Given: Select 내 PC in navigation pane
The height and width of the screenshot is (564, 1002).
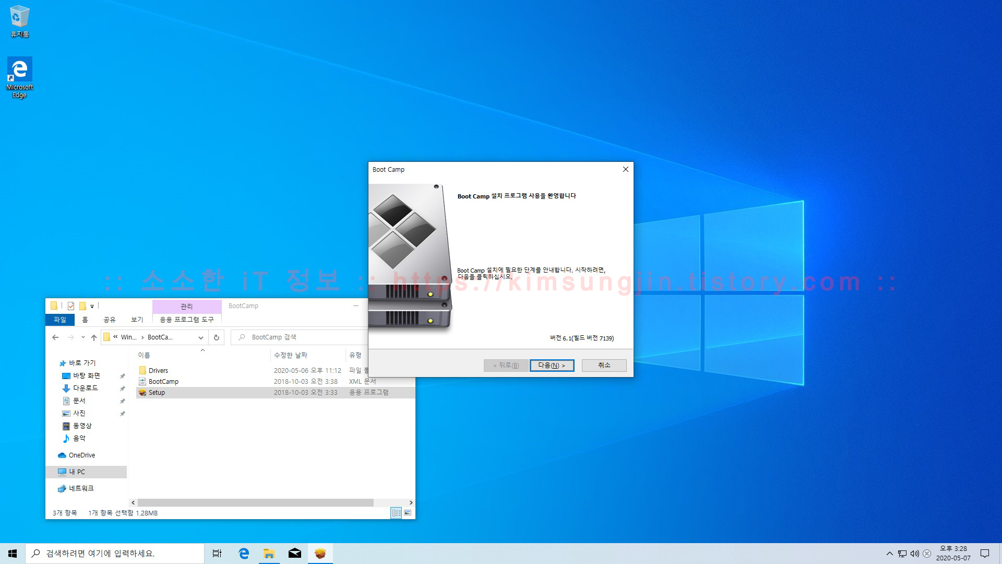Looking at the screenshot, I should point(77,472).
